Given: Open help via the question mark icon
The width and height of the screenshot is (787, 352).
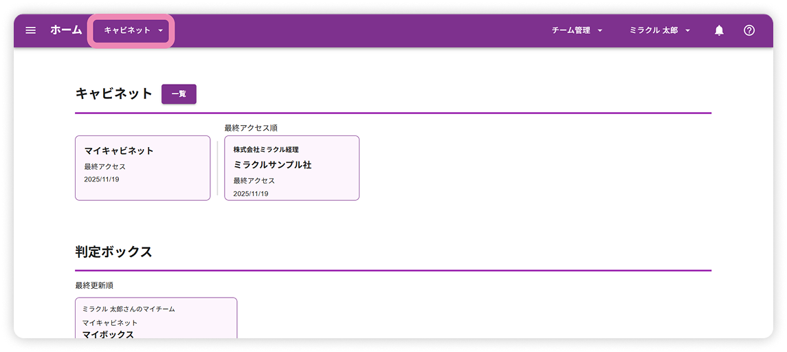Looking at the screenshot, I should point(749,30).
